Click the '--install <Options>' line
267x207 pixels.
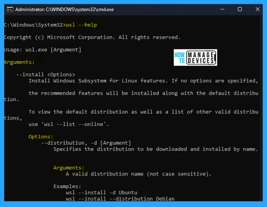tap(46, 75)
